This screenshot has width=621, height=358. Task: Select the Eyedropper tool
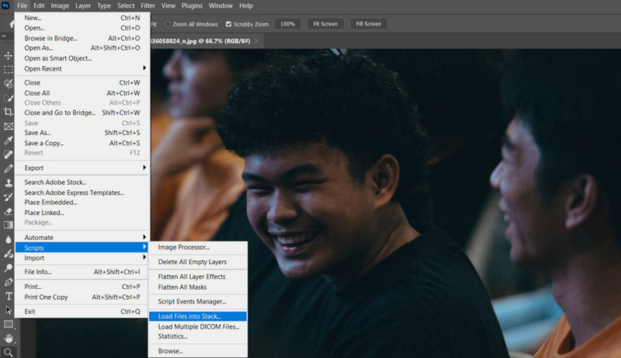(9, 141)
